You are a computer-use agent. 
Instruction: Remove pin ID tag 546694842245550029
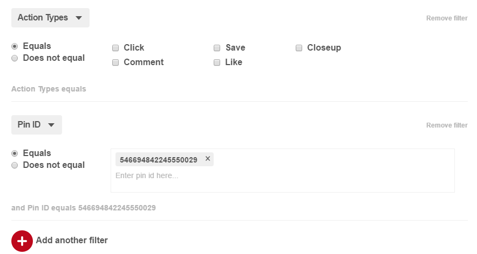click(208, 159)
